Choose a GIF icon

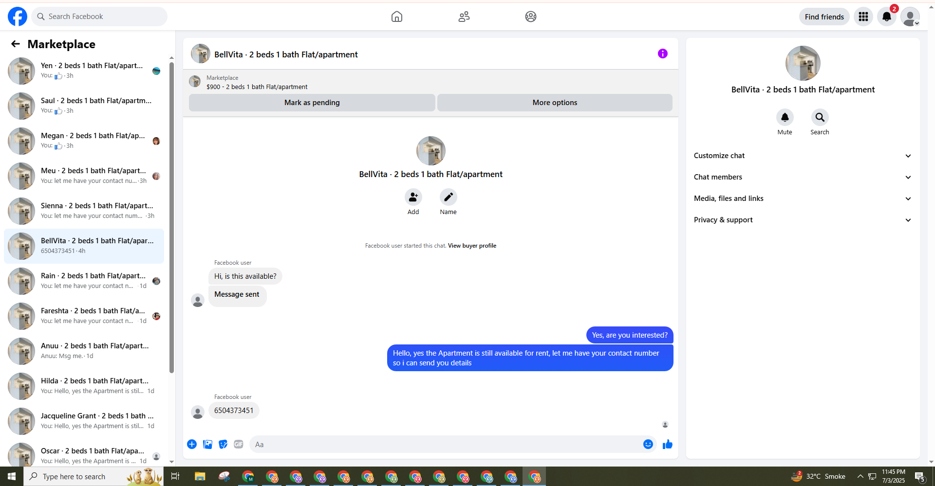point(239,444)
